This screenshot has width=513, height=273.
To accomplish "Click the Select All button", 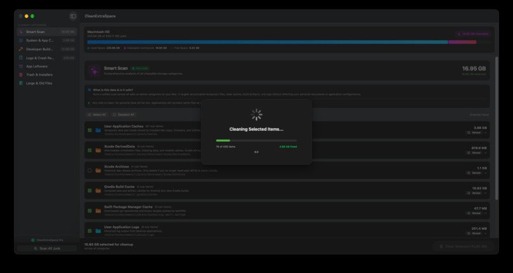I will 97,115.
